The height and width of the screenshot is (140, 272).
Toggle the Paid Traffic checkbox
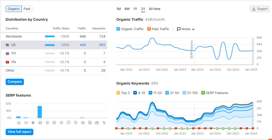point(149,29)
